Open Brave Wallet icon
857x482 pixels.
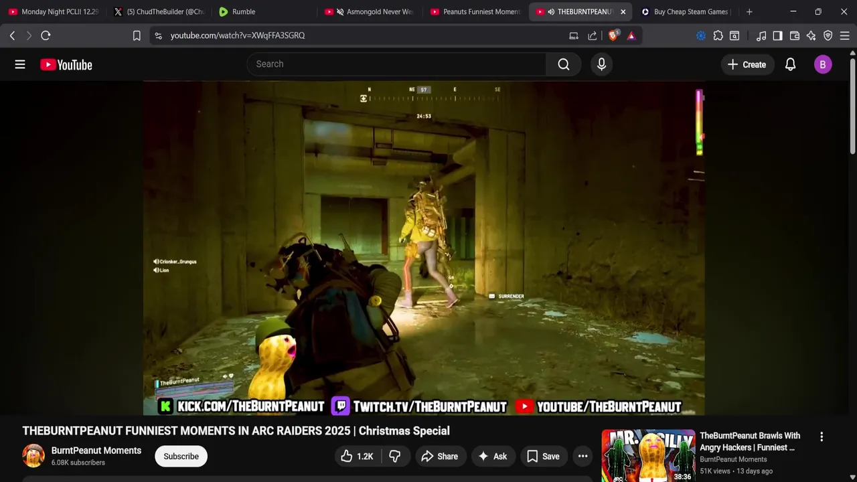point(795,35)
